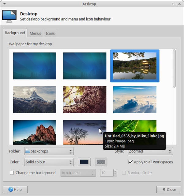The image size is (184, 196).
Task: Select the first blue aurora wallpaper
Action: 35,66
